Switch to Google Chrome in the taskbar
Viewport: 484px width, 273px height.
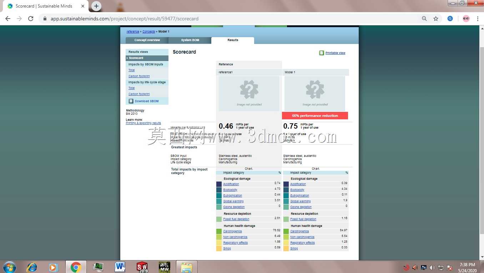[x=76, y=267]
